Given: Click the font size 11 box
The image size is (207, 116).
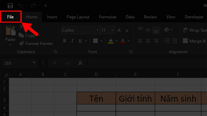Looking at the screenshot, I should point(106,30).
